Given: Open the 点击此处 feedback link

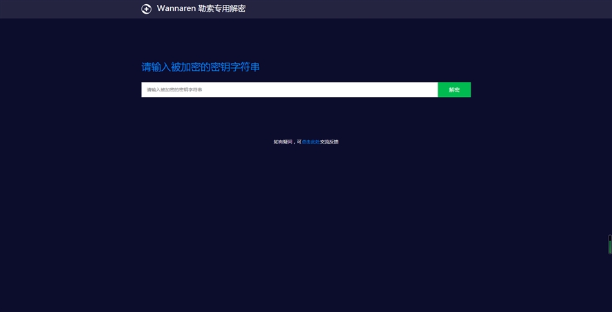Looking at the screenshot, I should (310, 142).
